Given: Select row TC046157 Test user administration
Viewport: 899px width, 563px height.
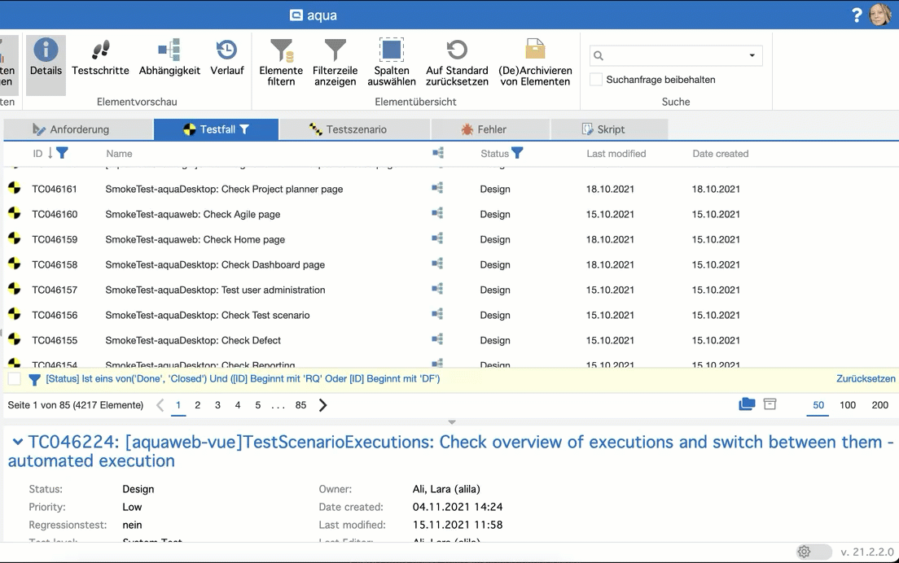Looking at the screenshot, I should click(x=449, y=290).
